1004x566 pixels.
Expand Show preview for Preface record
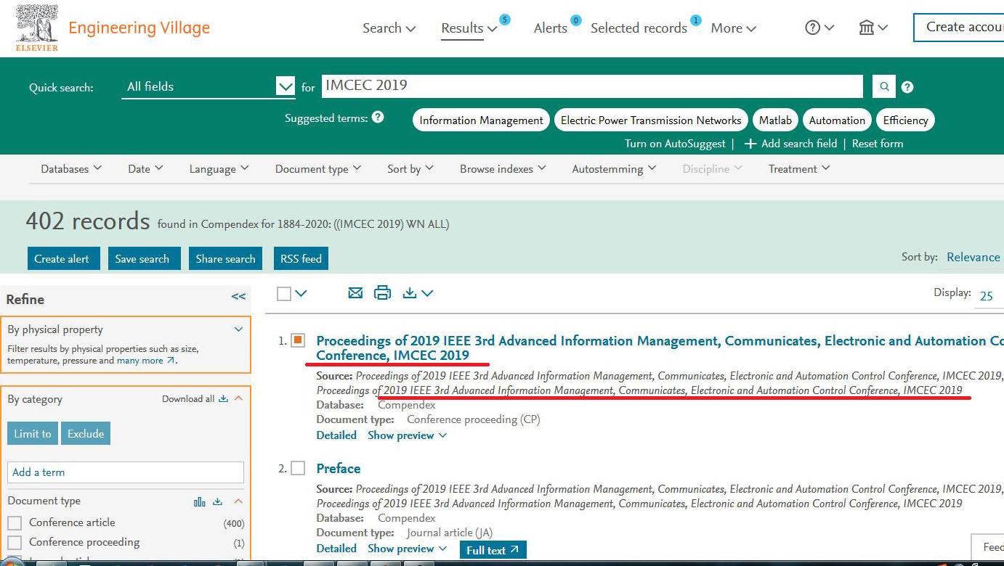[x=407, y=549]
